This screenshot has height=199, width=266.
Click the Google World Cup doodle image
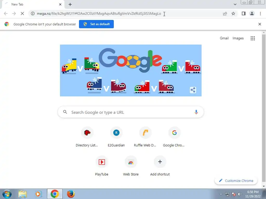point(131,70)
